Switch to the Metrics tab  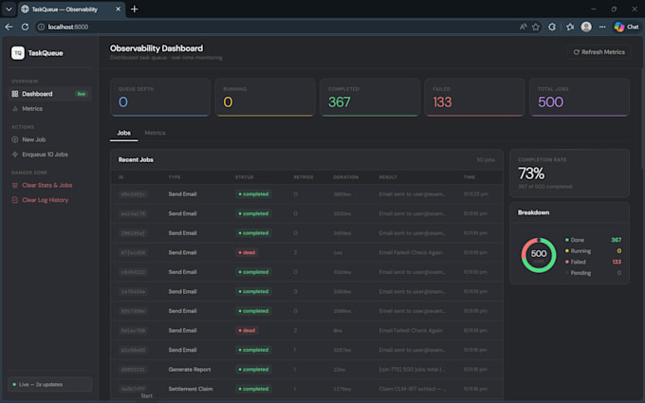click(x=155, y=133)
